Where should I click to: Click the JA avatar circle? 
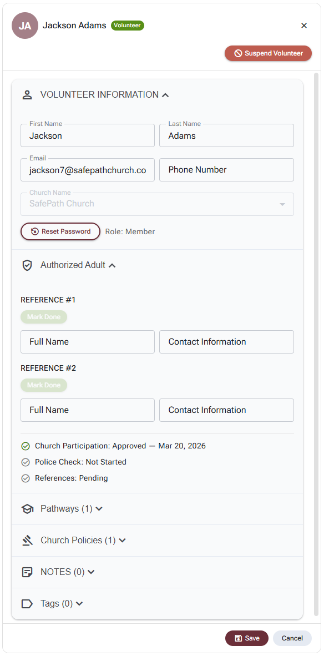pos(24,26)
